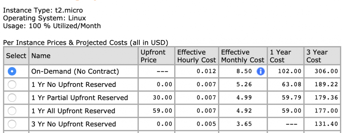Screen dimensions: 343x133
Task: Click the 30.00 upfront price cell
Action: pos(156,98)
